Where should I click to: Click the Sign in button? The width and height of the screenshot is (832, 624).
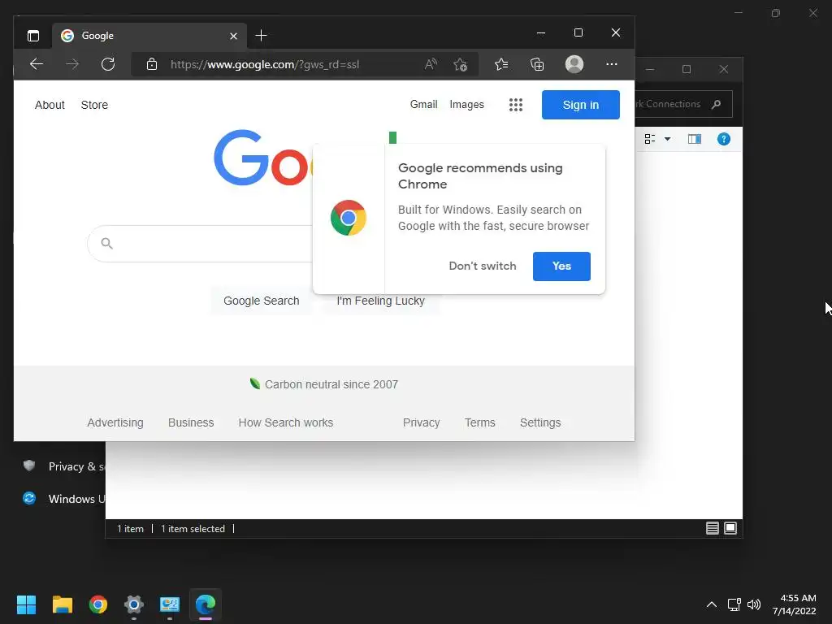[580, 105]
